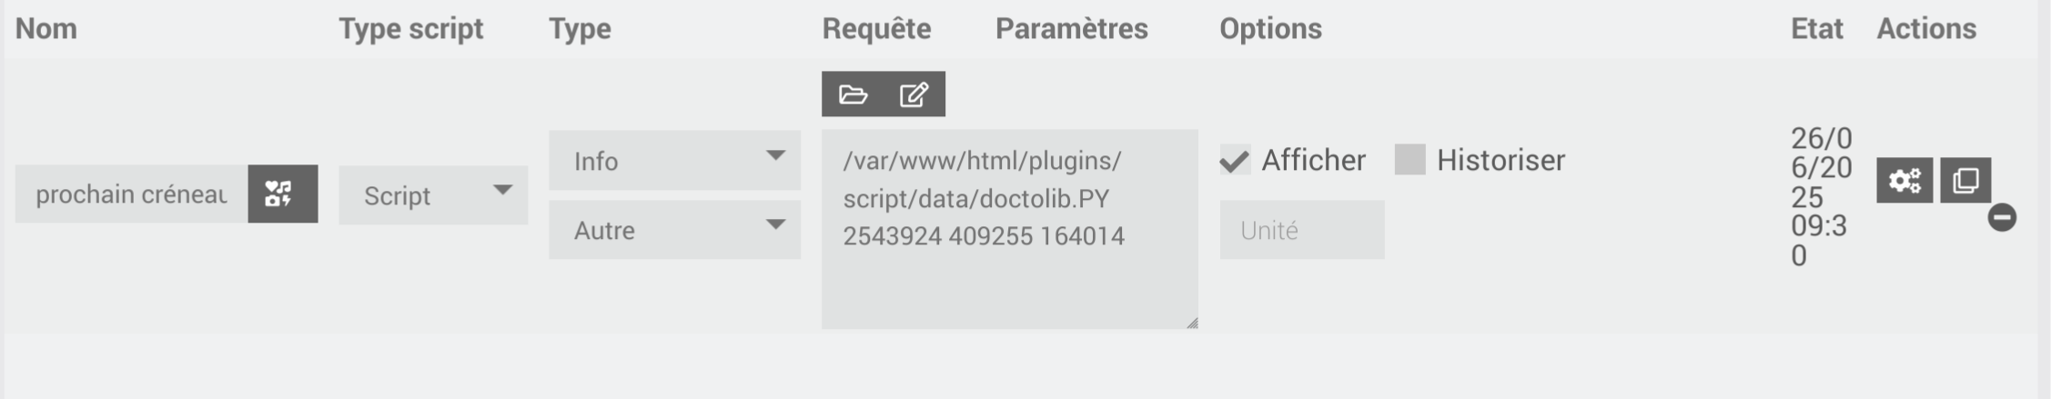Click the duplicate command copy icon
Image resolution: width=2051 pixels, height=399 pixels.
click(1965, 180)
